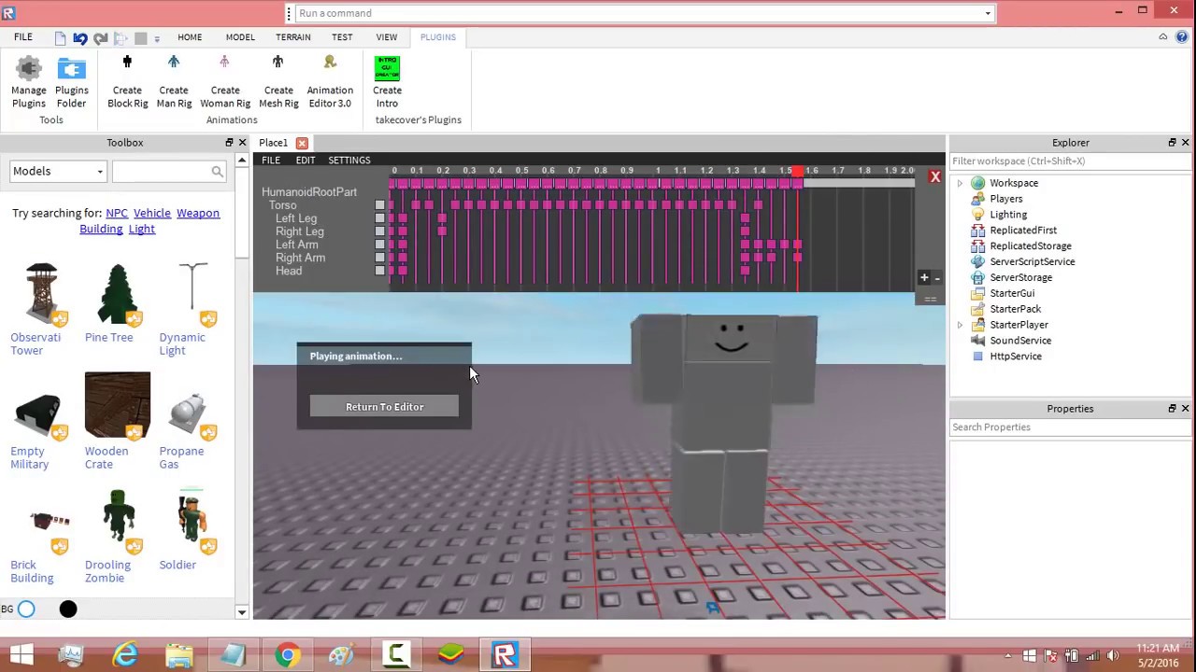
Task: Close the Place1 tab
Action: [x=302, y=143]
